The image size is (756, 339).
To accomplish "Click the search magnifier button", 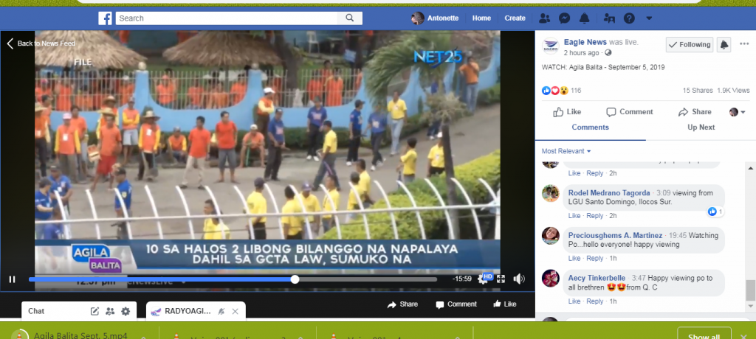I will [x=349, y=18].
